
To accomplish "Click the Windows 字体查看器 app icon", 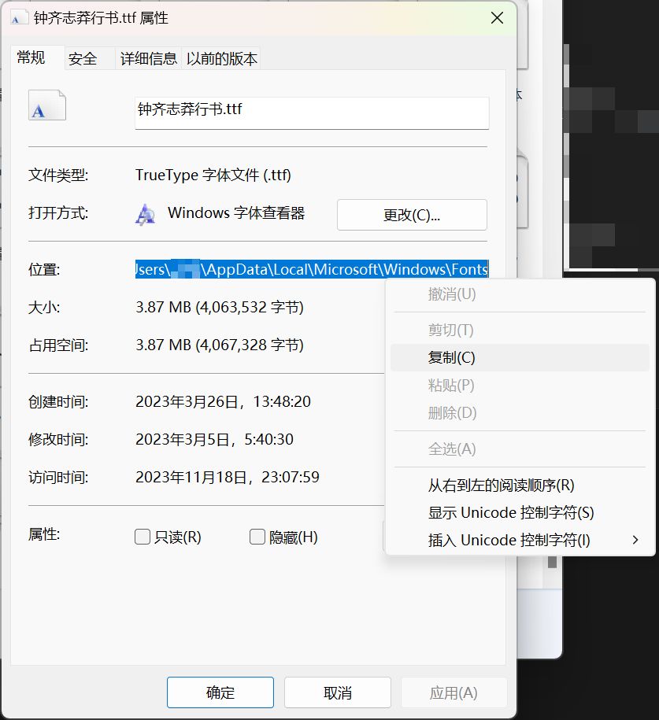I will pos(145,214).
